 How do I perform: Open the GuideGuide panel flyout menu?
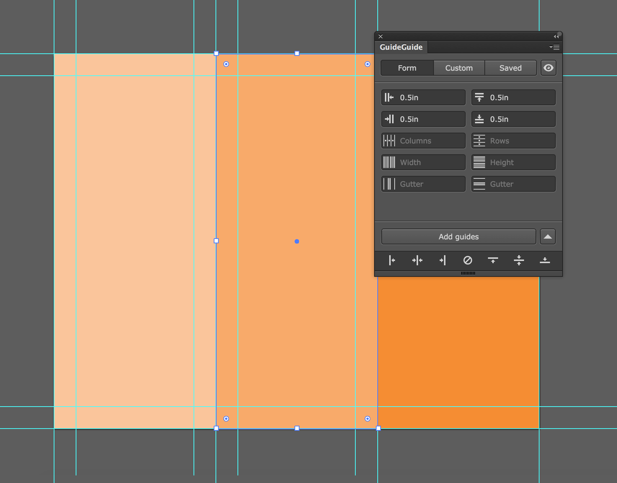(x=554, y=47)
